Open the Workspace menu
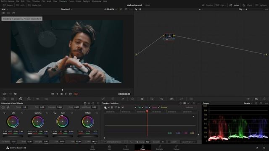 [96, 1]
